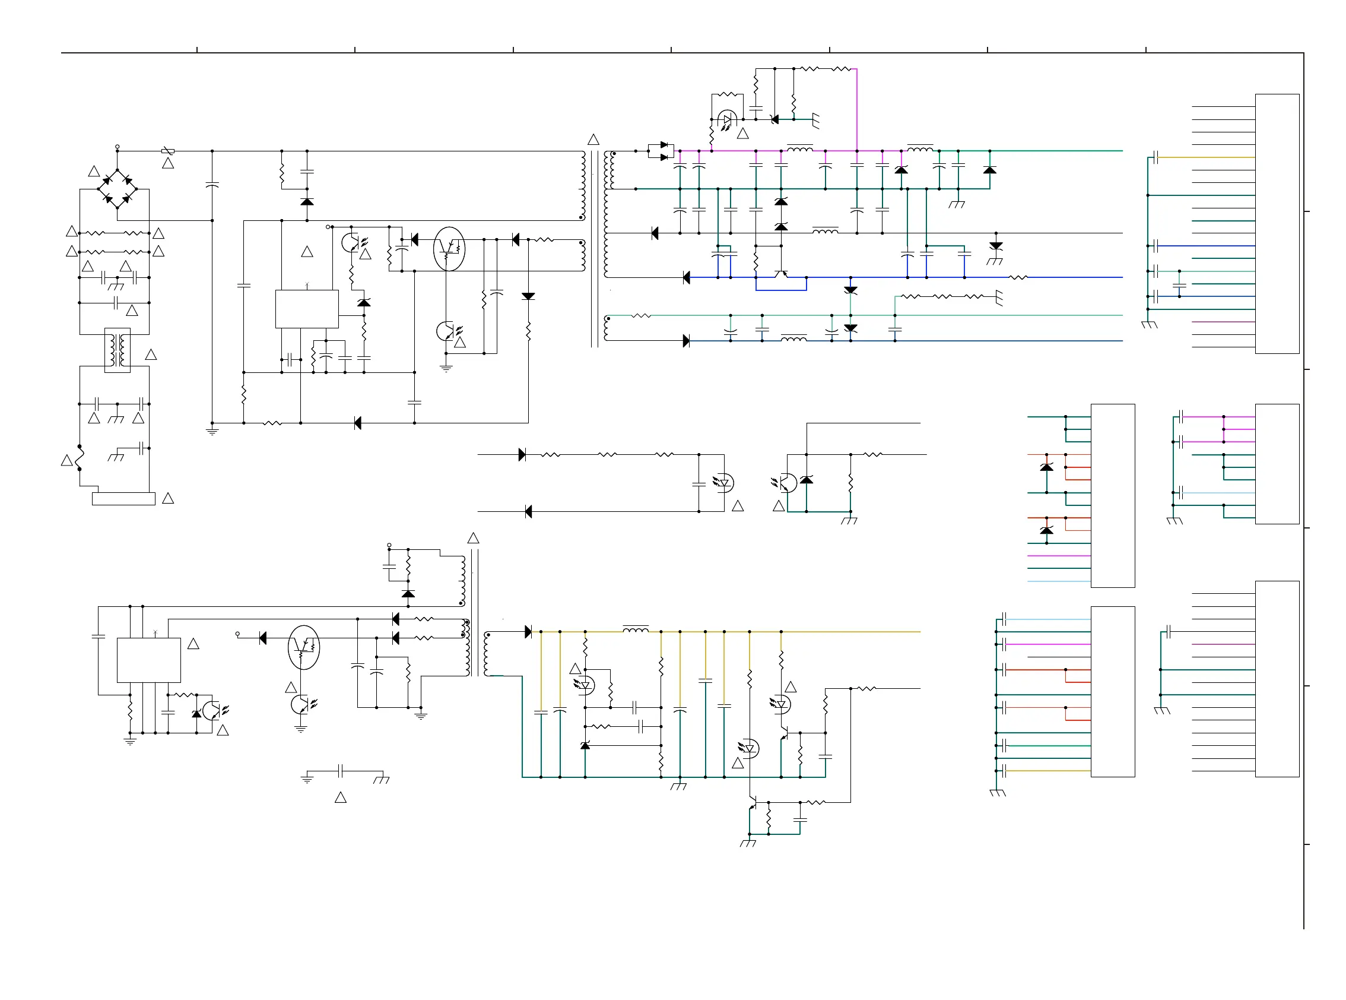
Task: Click the diamond bridge rectifier symbol
Action: point(118,189)
